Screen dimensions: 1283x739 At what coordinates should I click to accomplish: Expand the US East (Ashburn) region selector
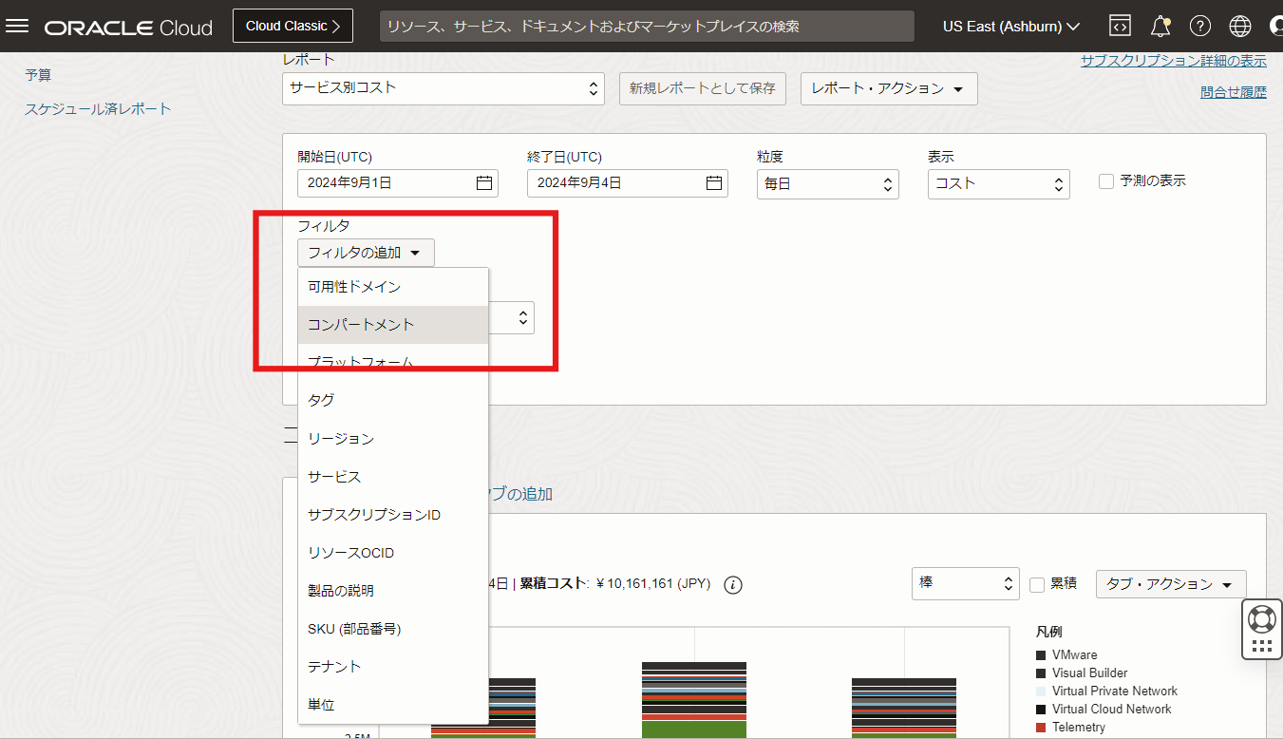point(1010,26)
